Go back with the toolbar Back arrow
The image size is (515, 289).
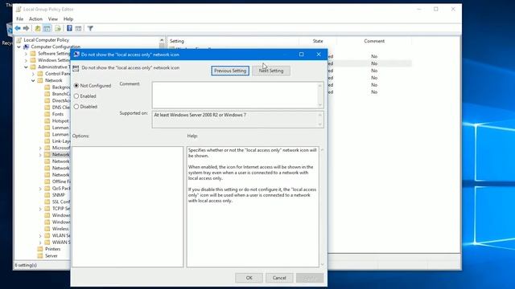18,29
